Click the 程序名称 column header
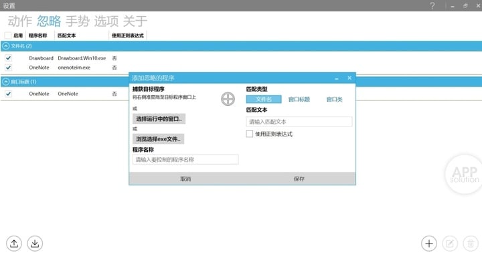The width and height of the screenshot is (482, 257). (x=37, y=35)
